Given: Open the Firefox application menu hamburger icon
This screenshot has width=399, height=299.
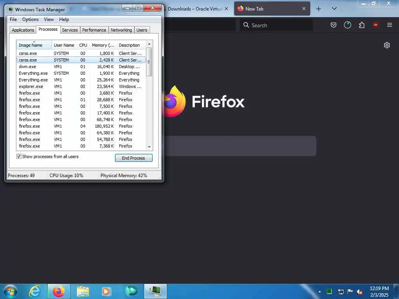Looking at the screenshot, I should click(x=389, y=25).
